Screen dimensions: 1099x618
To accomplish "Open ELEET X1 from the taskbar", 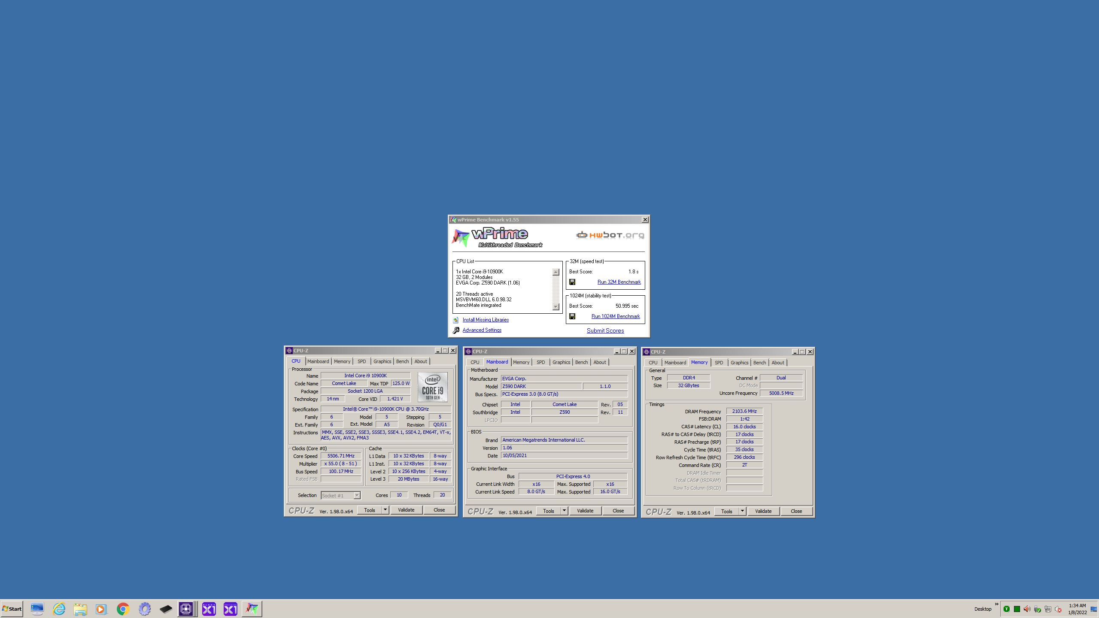I will (x=209, y=609).
